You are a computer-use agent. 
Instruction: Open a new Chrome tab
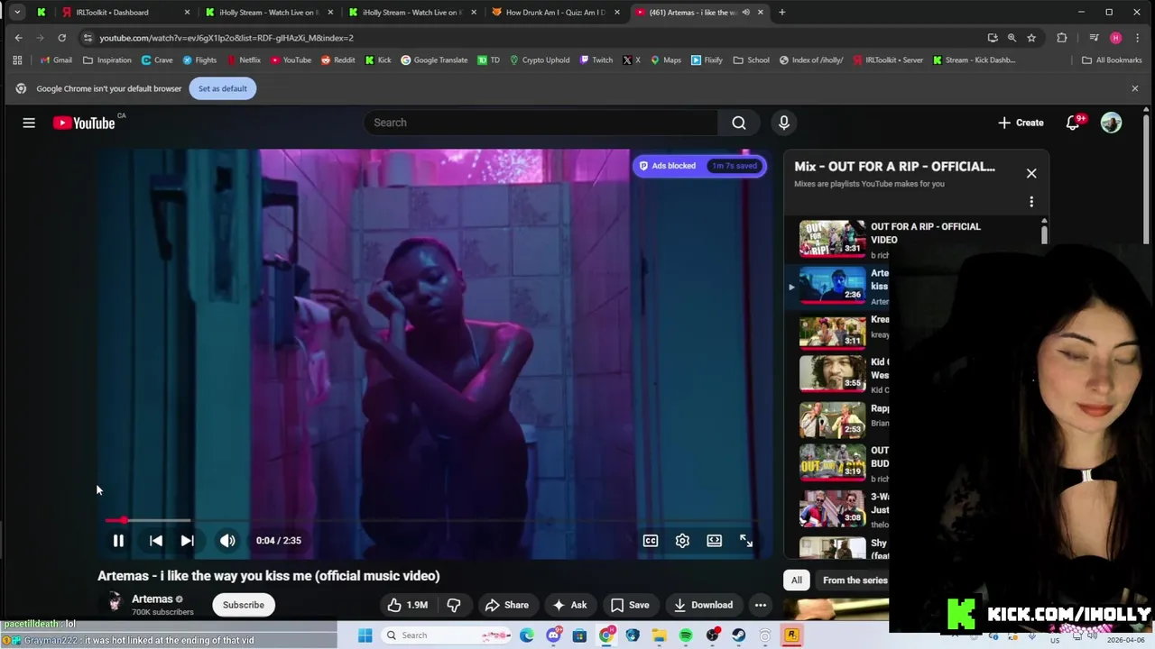click(x=781, y=13)
